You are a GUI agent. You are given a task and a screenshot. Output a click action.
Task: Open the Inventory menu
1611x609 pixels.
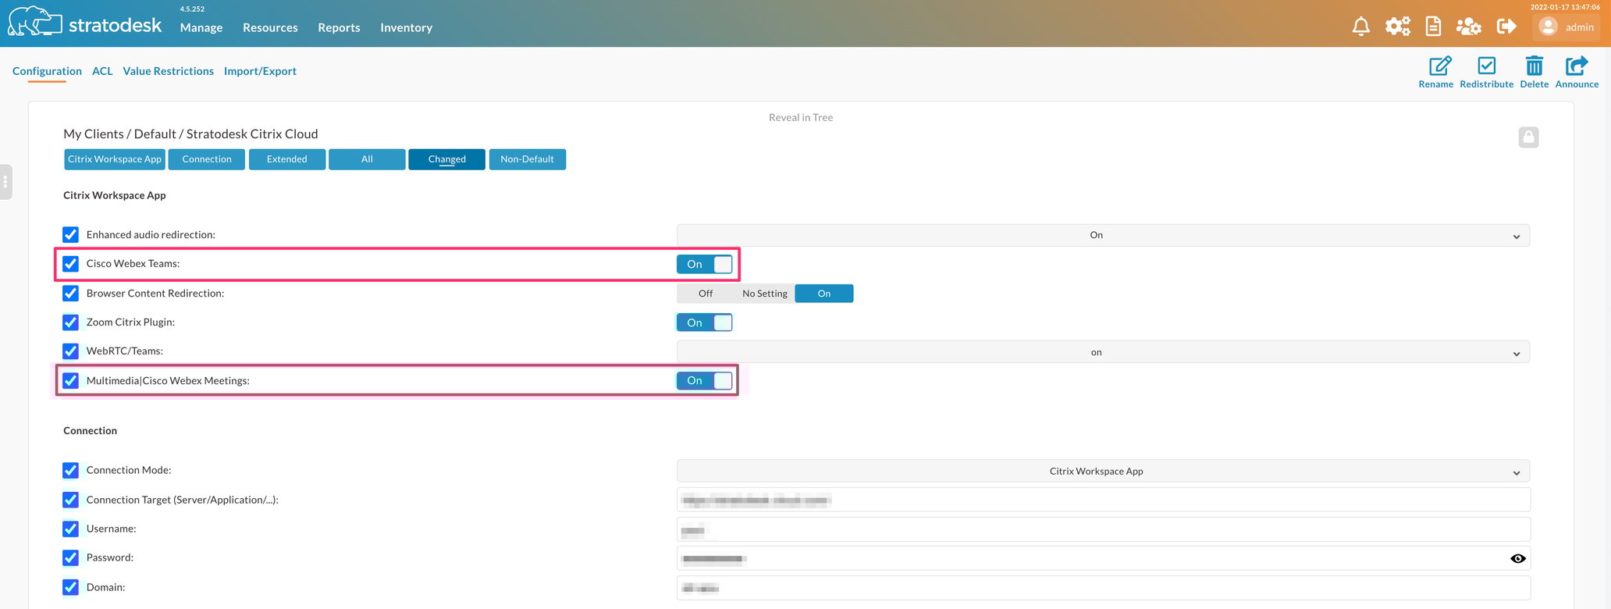pyautogui.click(x=406, y=27)
